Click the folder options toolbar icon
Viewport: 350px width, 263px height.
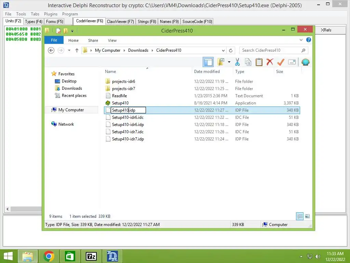point(221,62)
